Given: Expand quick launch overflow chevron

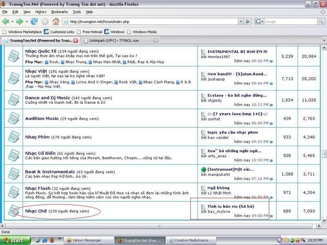Looking at the screenshot, I should [59, 238].
